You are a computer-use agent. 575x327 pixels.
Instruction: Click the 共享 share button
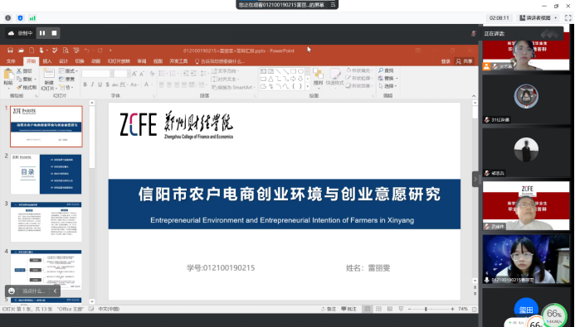[464, 61]
